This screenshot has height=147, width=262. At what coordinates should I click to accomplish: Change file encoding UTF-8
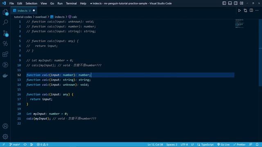pyautogui.click(x=184, y=145)
